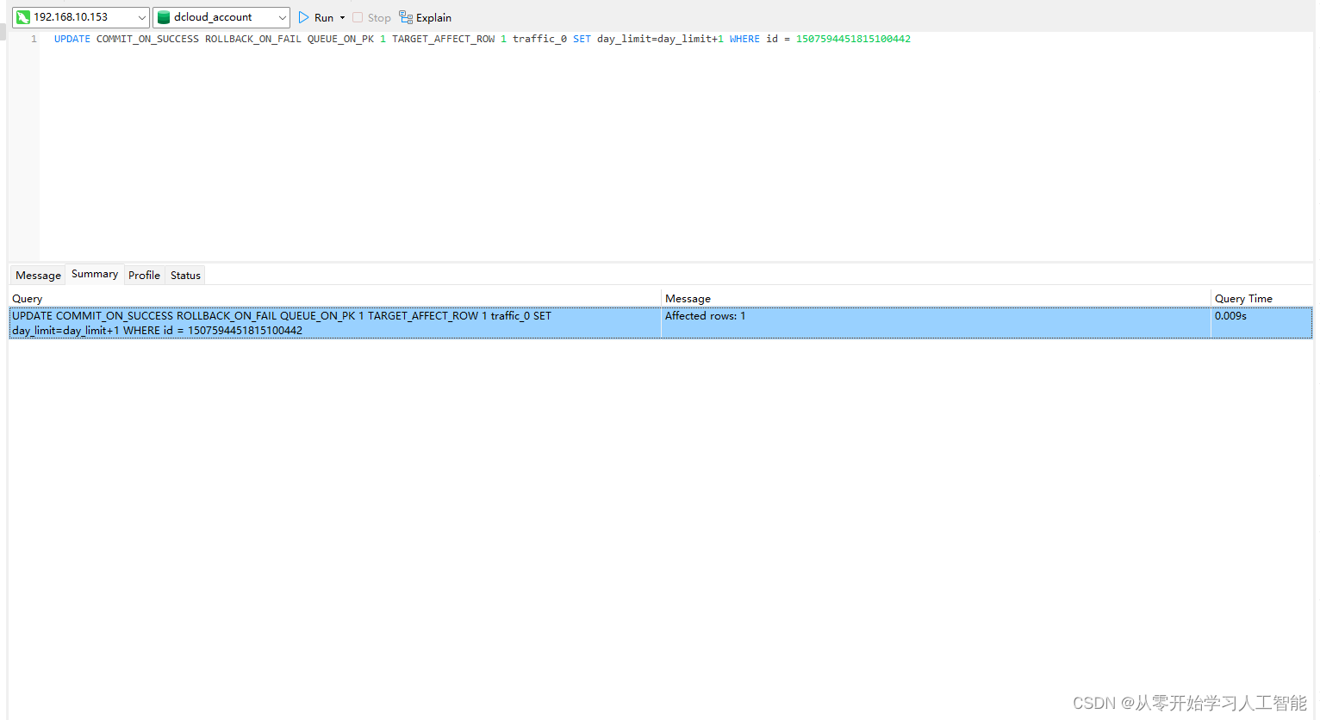Switch to the Message tab

[38, 276]
